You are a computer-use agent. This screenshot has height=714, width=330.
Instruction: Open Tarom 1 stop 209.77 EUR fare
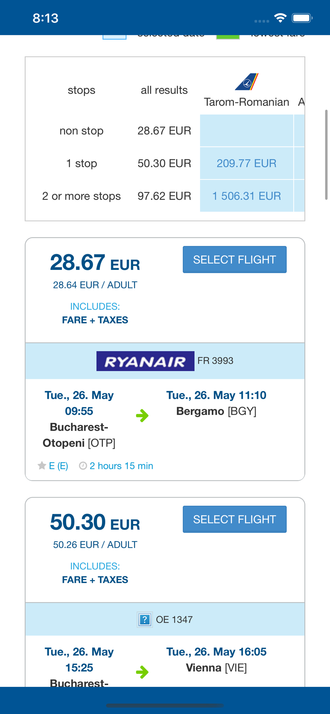pyautogui.click(x=246, y=163)
